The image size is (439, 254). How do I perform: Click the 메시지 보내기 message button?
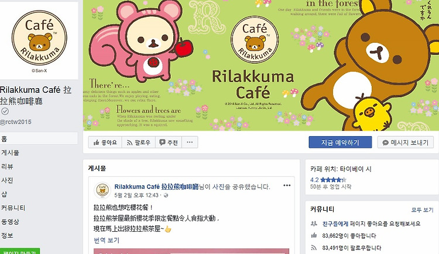[x=406, y=142]
